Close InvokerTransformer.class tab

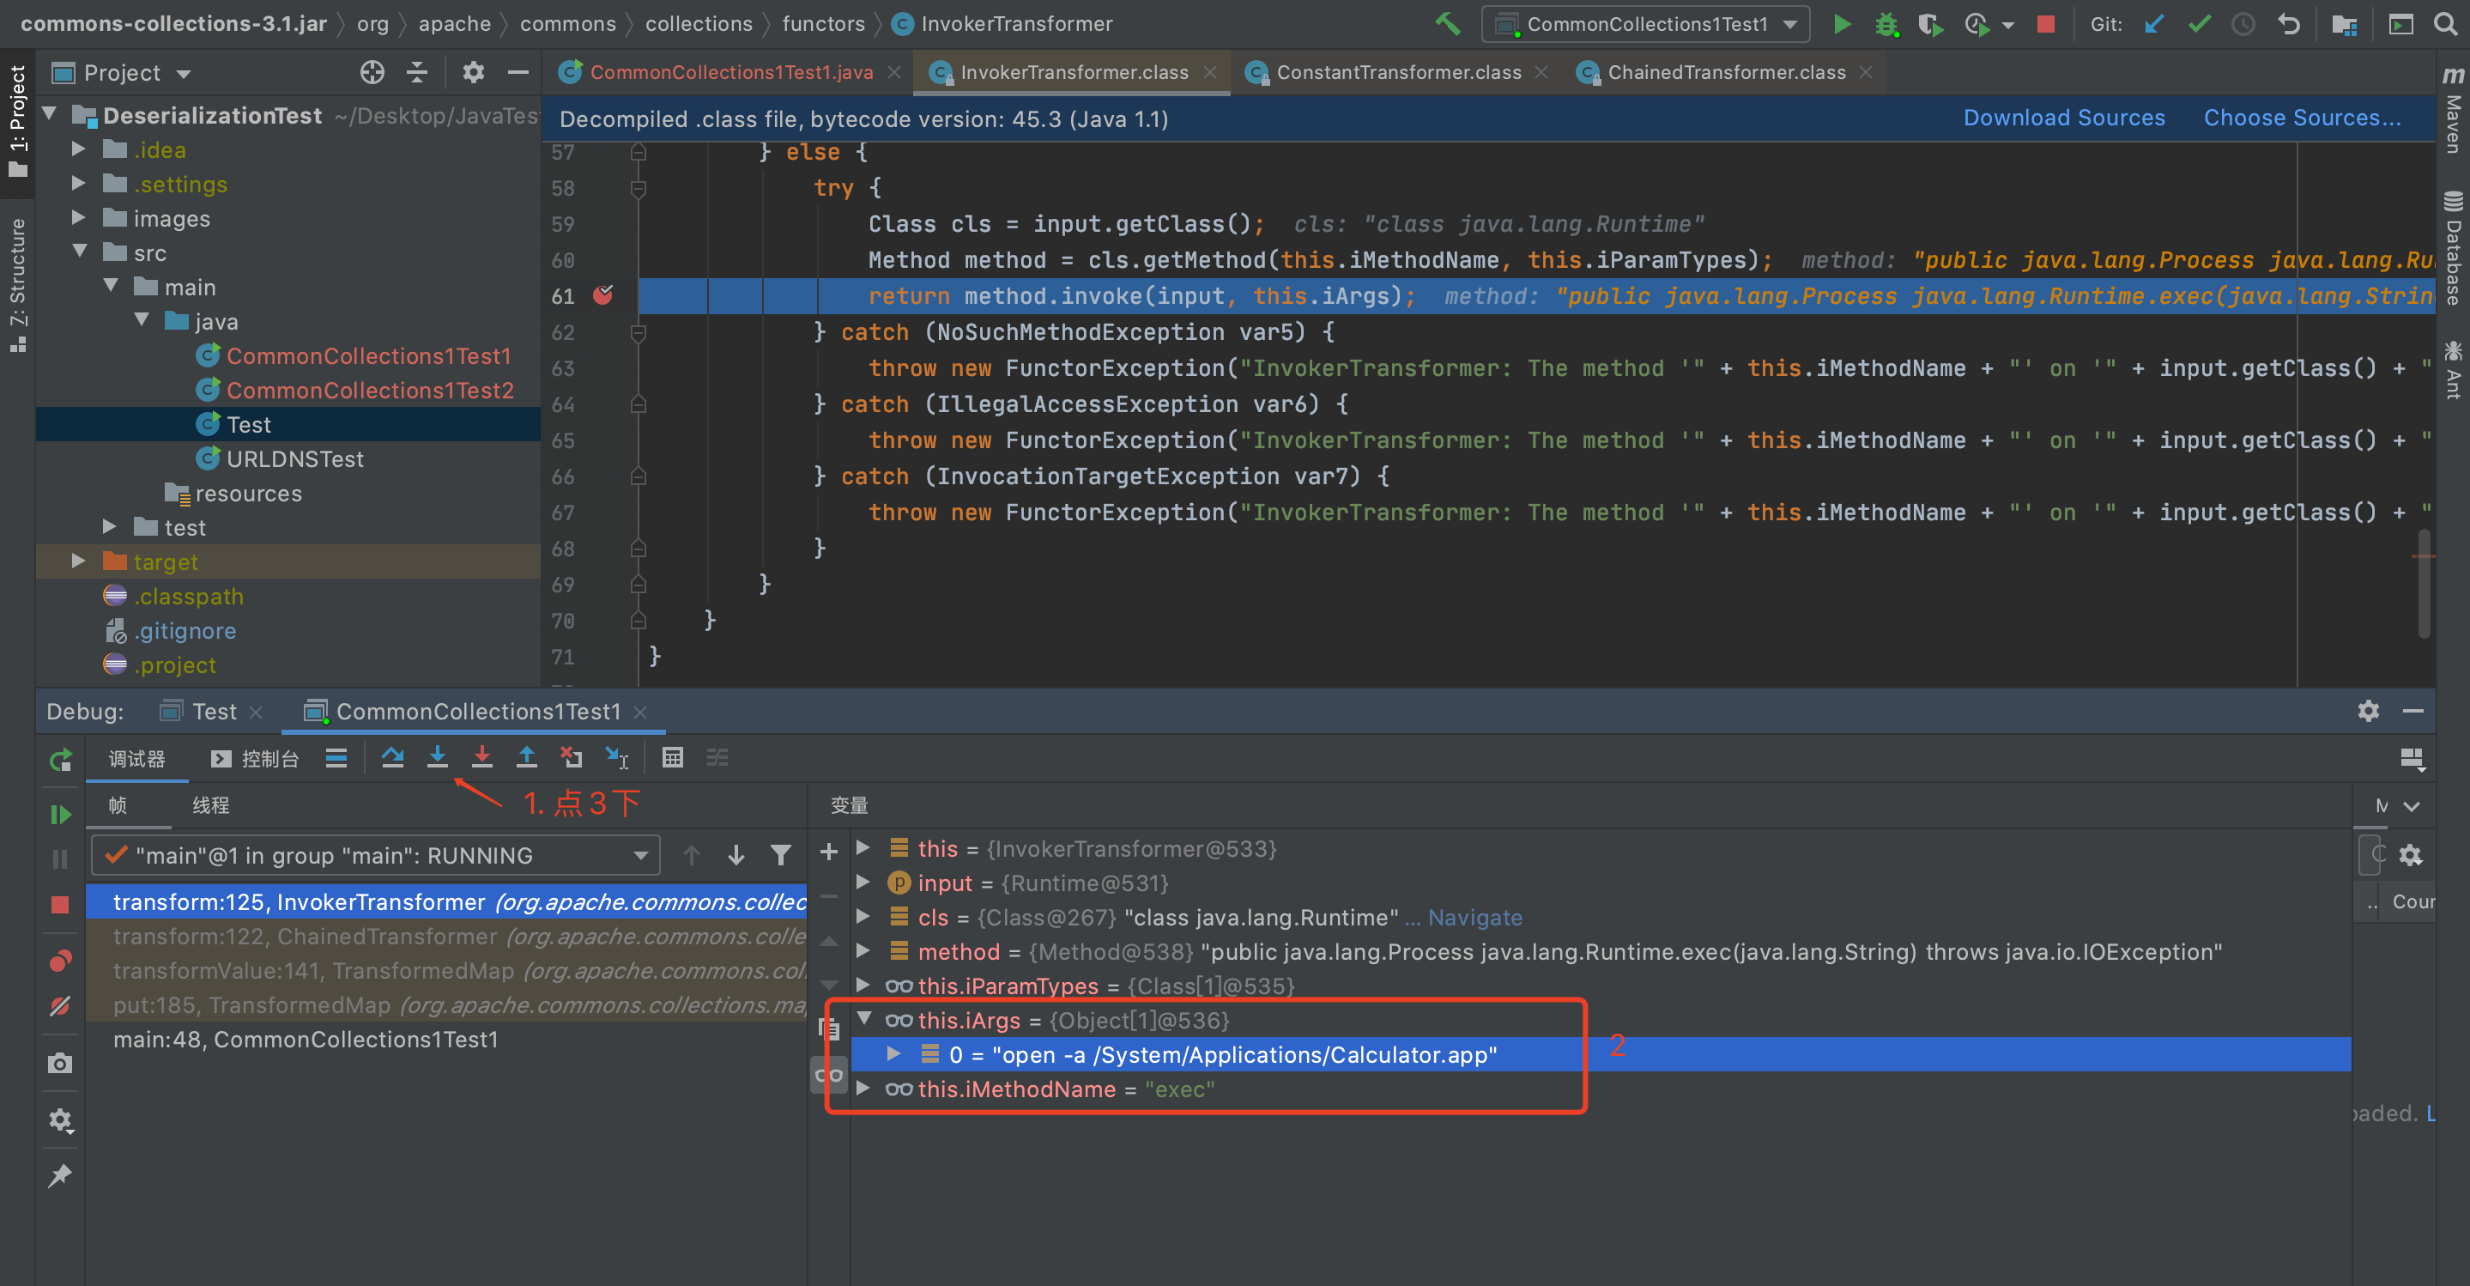[1211, 73]
